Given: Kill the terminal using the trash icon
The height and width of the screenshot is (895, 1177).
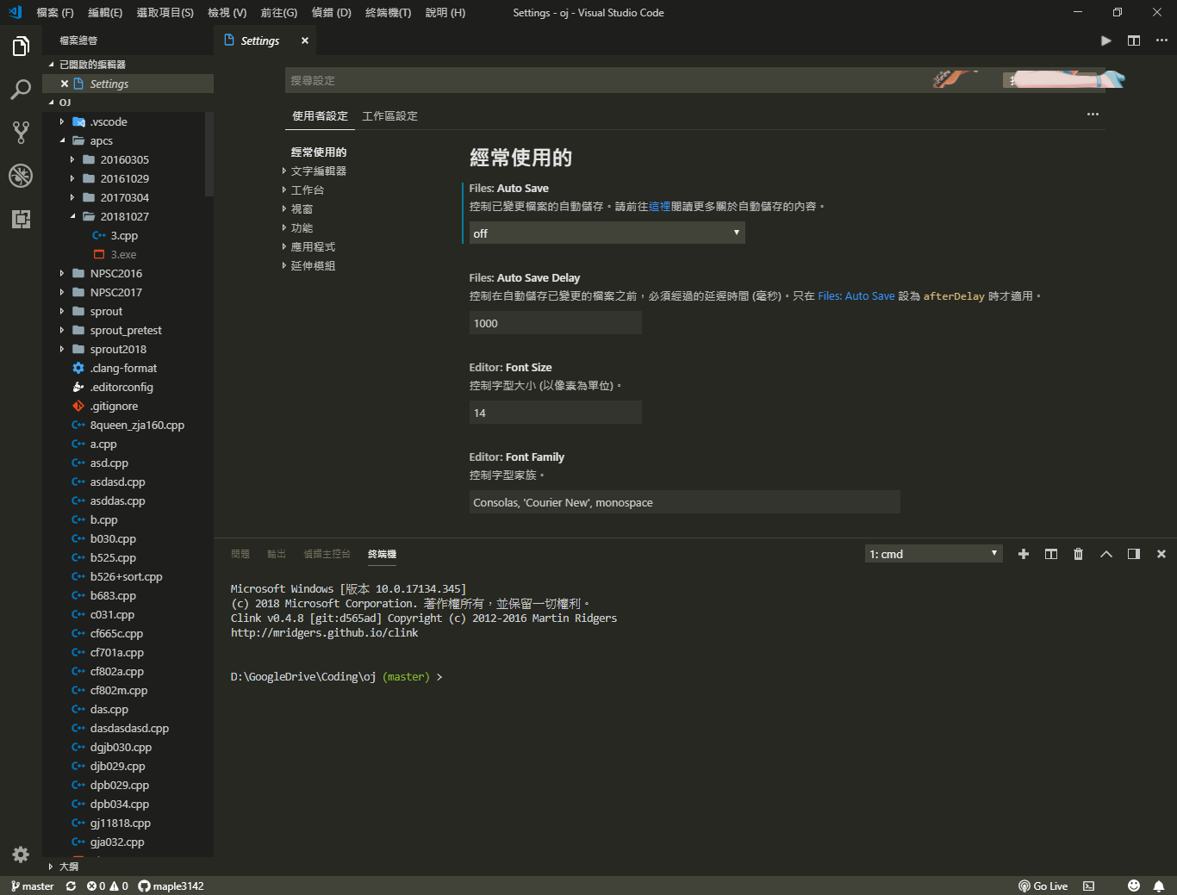Looking at the screenshot, I should (x=1078, y=554).
